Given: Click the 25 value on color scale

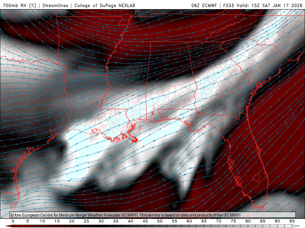Looking at the screenshot, I should coord(87,221).
